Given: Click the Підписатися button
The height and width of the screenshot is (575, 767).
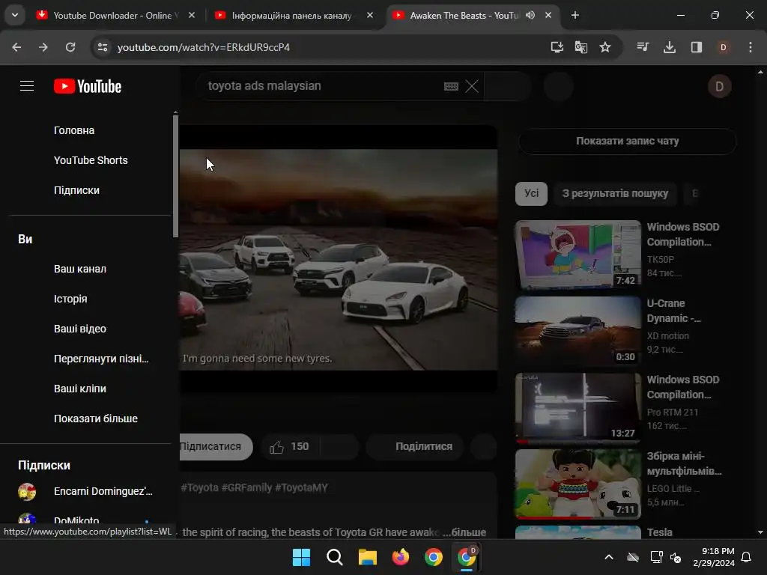Looking at the screenshot, I should pos(216,446).
